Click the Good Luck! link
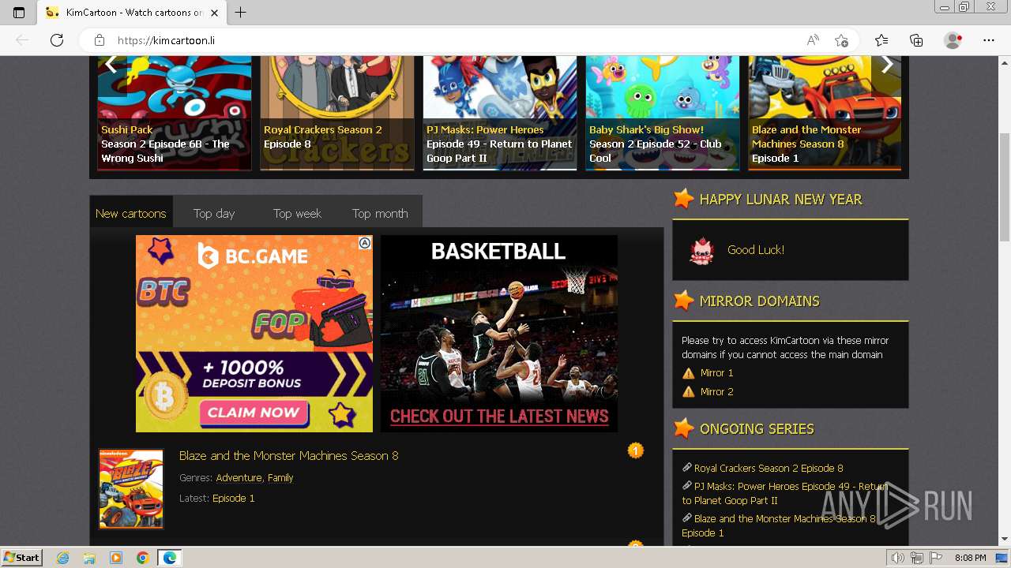 (756, 249)
